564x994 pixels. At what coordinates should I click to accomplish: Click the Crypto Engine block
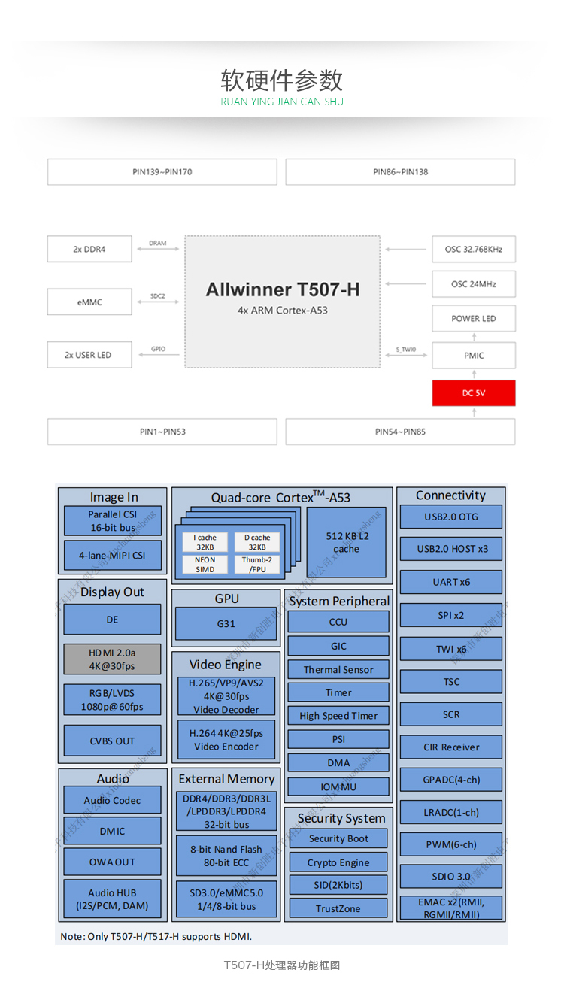[x=338, y=862]
